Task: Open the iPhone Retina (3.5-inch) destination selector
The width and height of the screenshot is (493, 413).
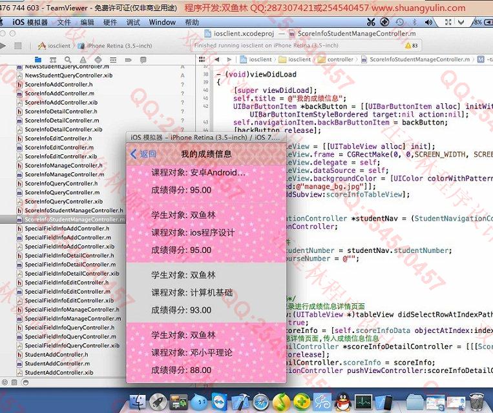Action: [119, 46]
